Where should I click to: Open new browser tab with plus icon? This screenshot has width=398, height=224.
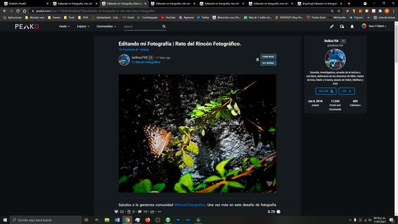[x=349, y=4]
